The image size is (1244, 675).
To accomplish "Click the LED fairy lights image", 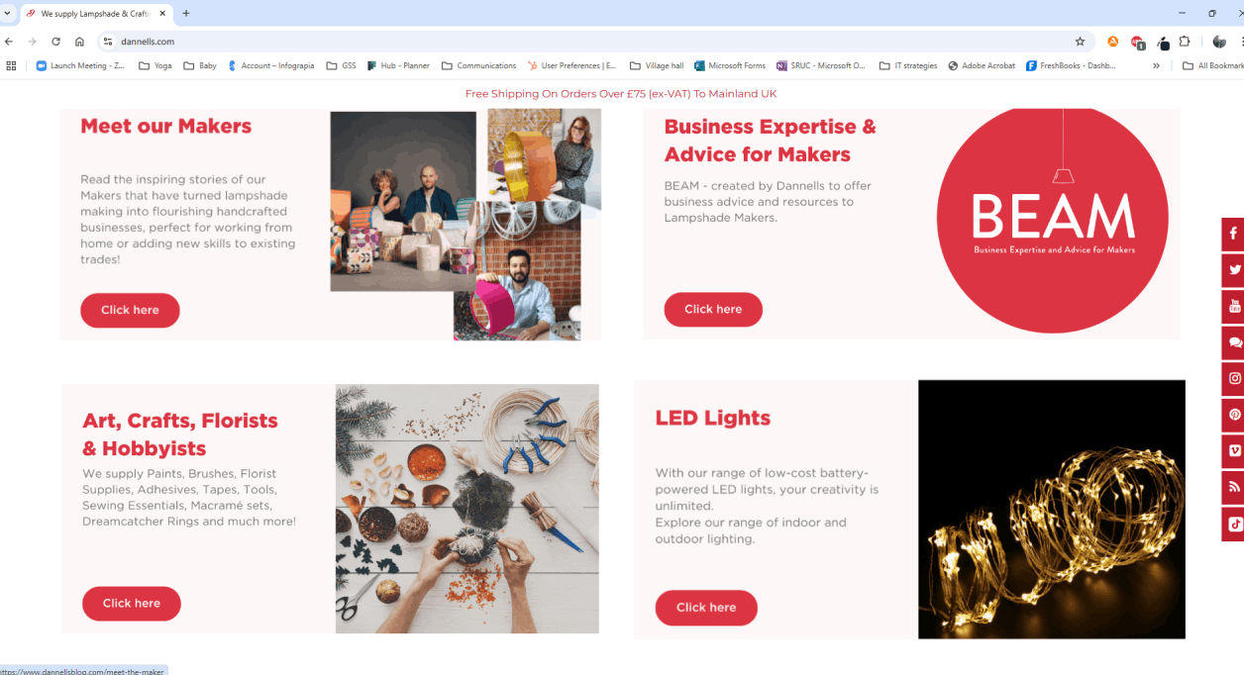I will tap(1051, 509).
